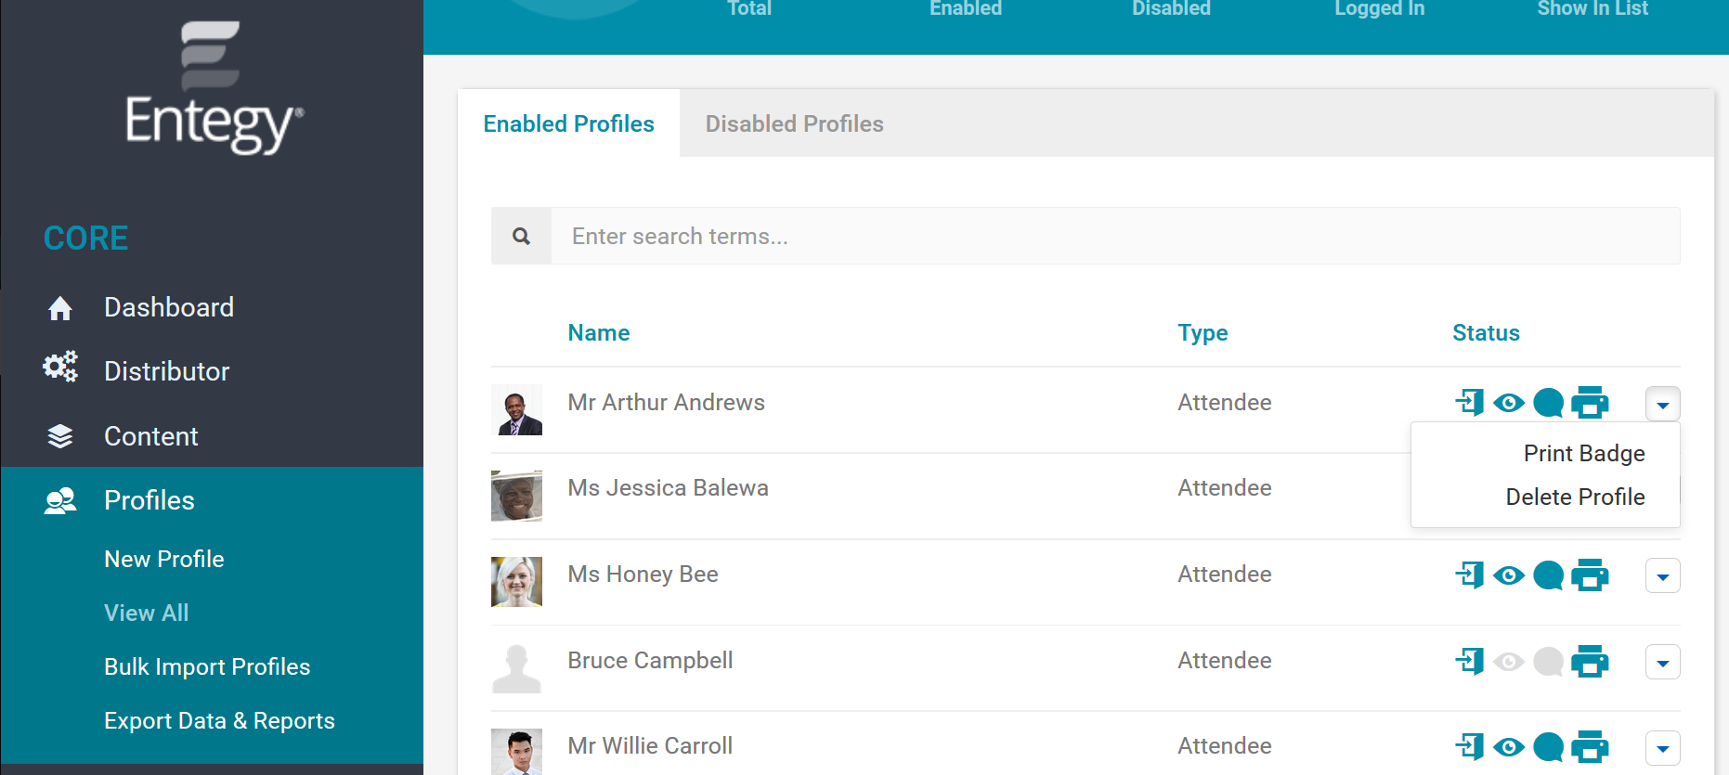Click message bubble icon for Ms Honey Bee
This screenshot has height=775, width=1729.
coord(1548,575)
